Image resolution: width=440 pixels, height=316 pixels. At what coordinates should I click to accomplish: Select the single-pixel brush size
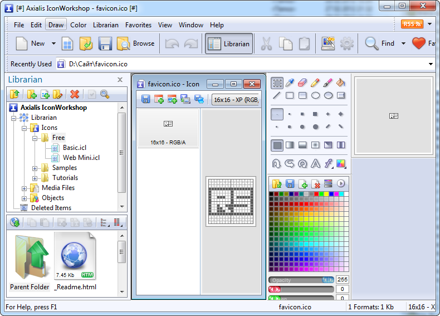tap(277, 114)
